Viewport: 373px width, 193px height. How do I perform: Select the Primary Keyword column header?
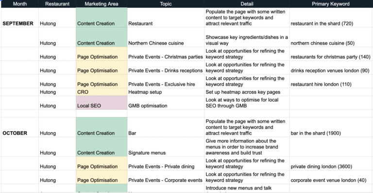[331, 4]
